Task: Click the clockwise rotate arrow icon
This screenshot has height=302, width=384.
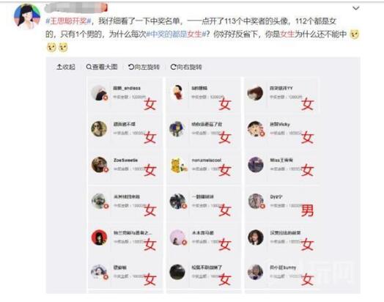Action: (x=174, y=67)
